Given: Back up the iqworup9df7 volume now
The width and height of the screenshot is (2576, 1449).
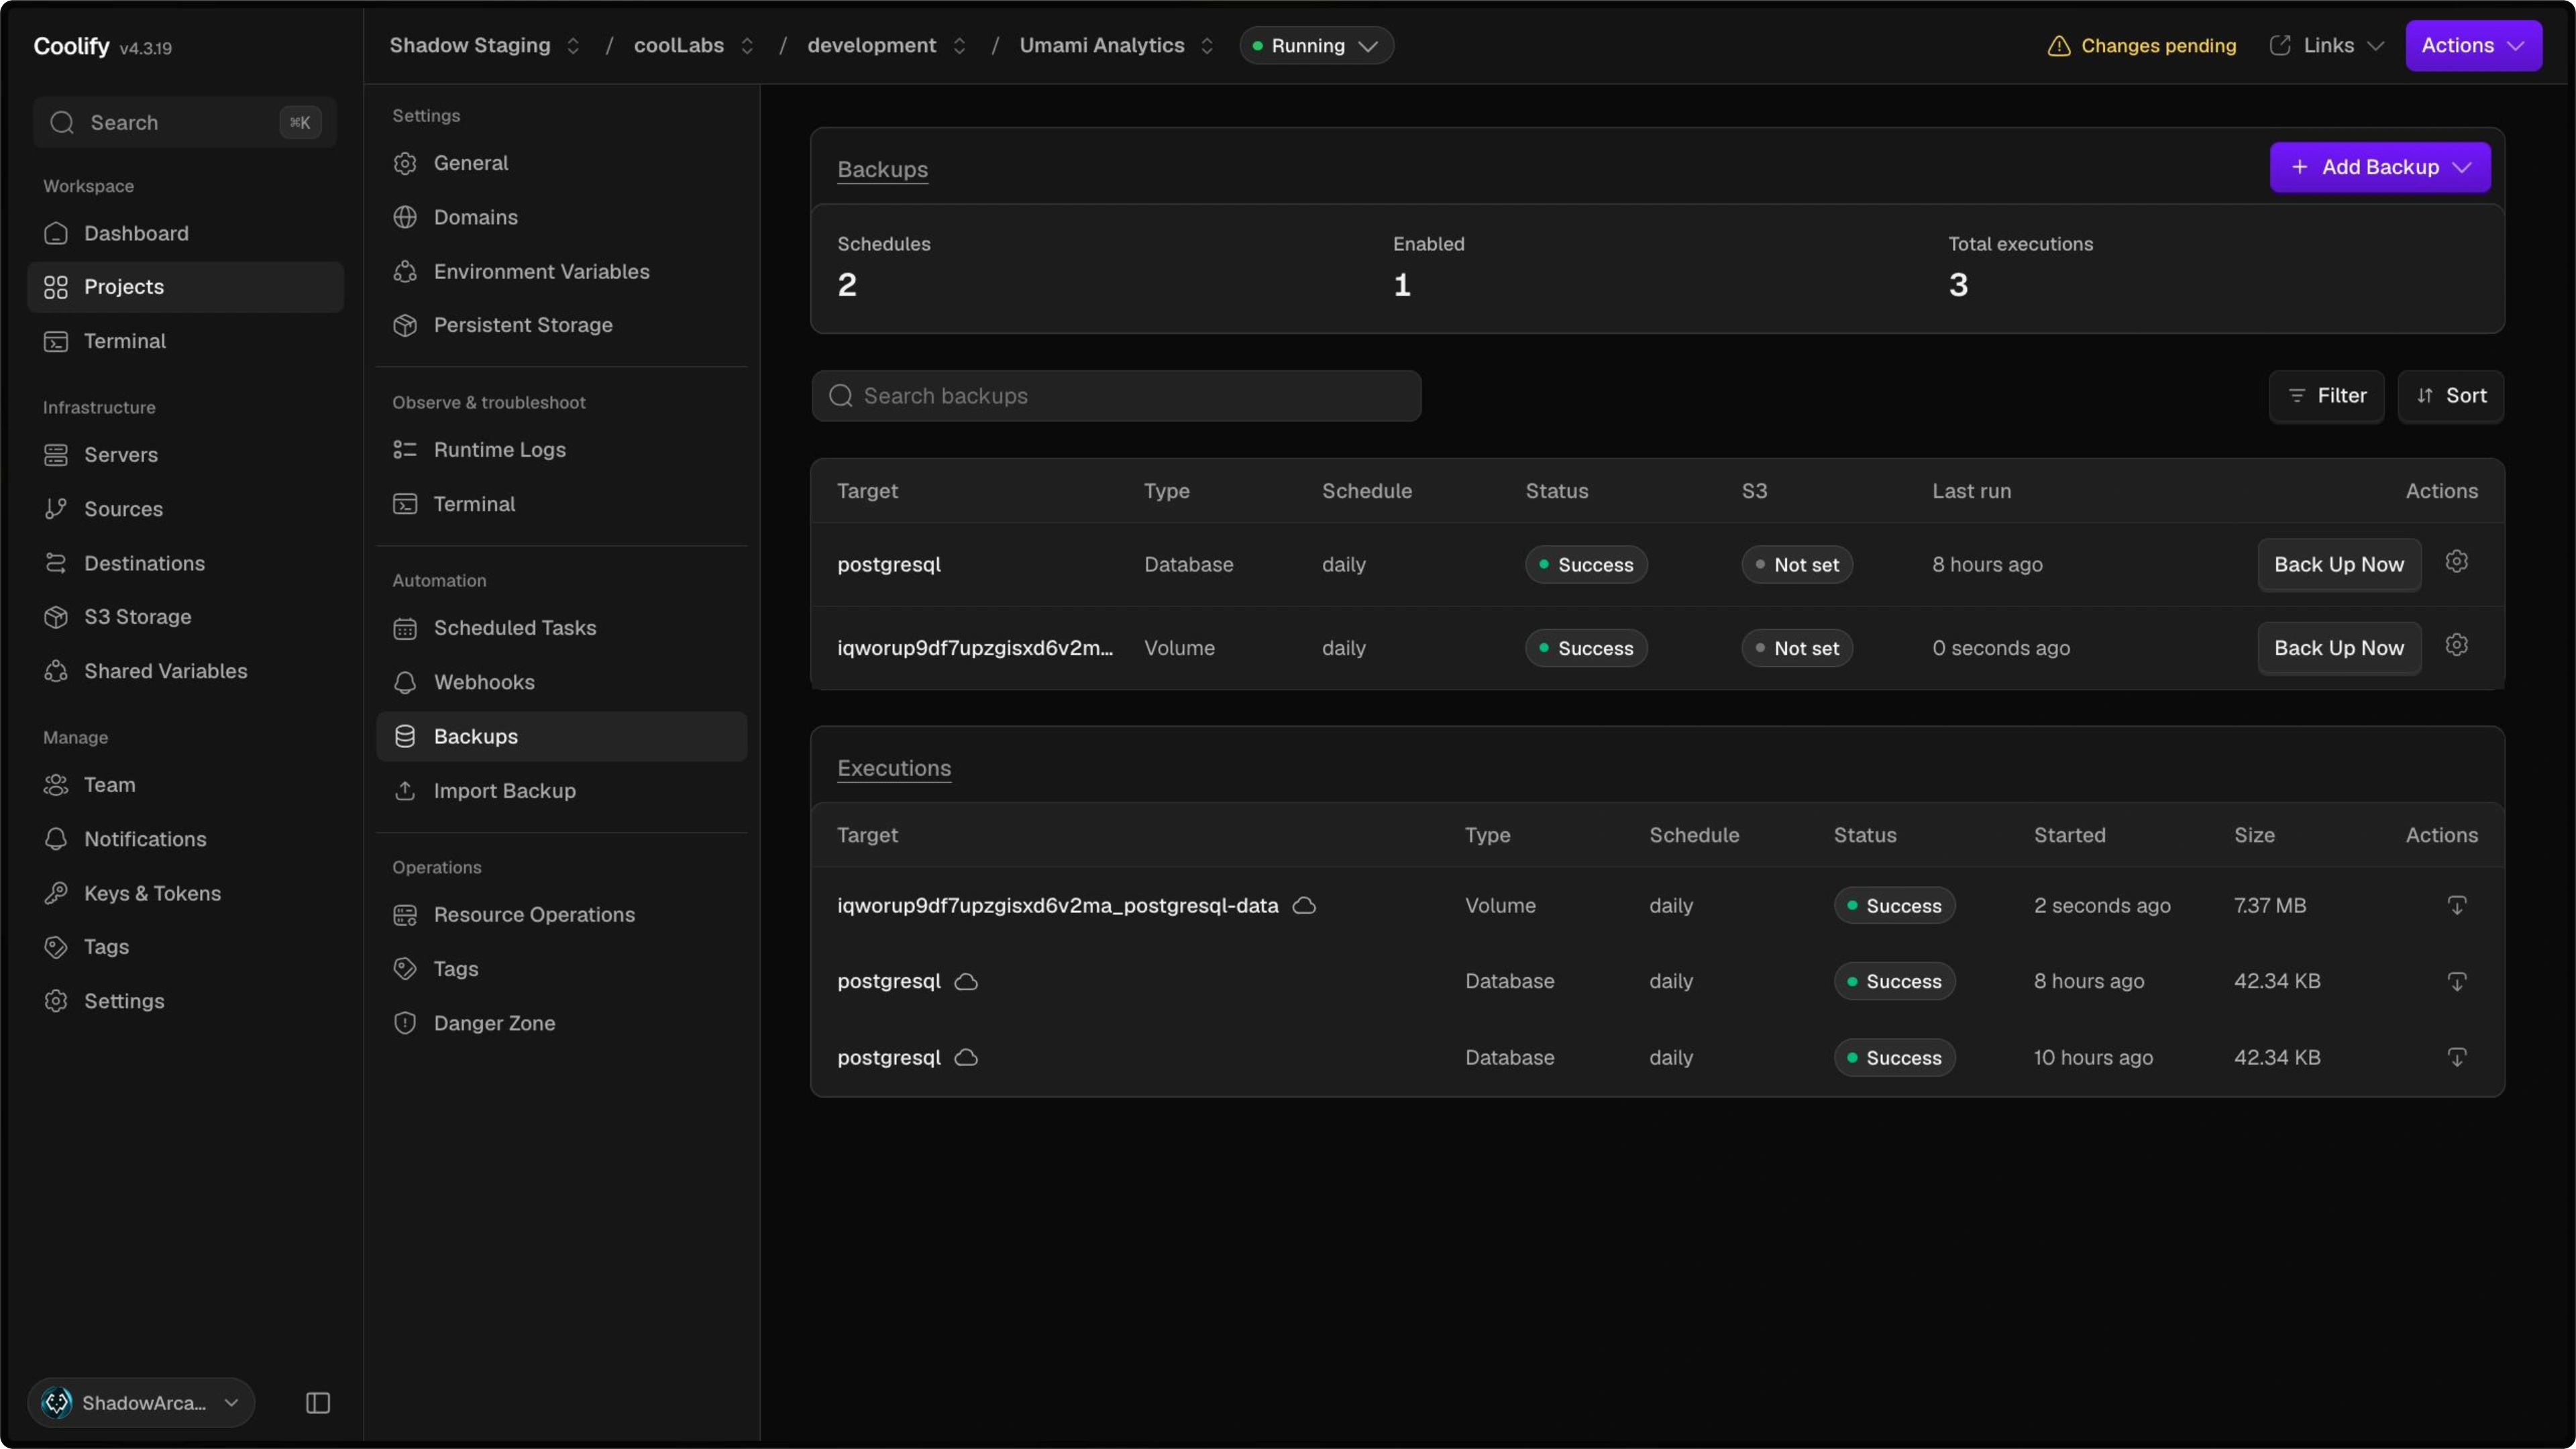Looking at the screenshot, I should (x=2339, y=648).
